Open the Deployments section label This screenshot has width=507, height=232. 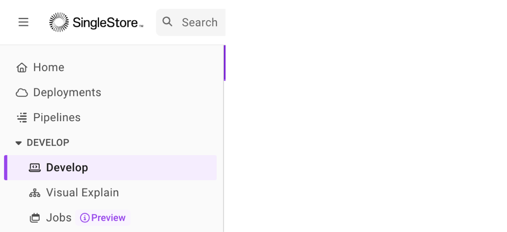click(67, 93)
